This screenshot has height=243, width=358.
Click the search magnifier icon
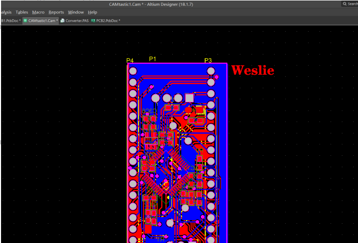pos(344,4)
